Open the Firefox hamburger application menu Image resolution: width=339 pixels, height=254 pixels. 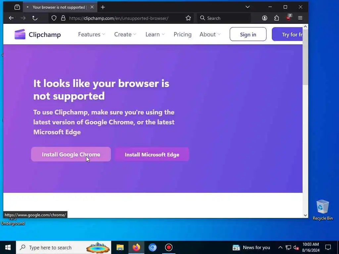click(300, 18)
